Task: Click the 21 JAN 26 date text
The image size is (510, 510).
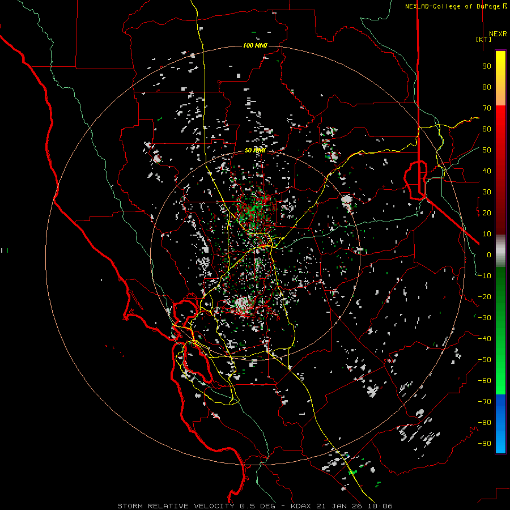Action: tap(339, 506)
